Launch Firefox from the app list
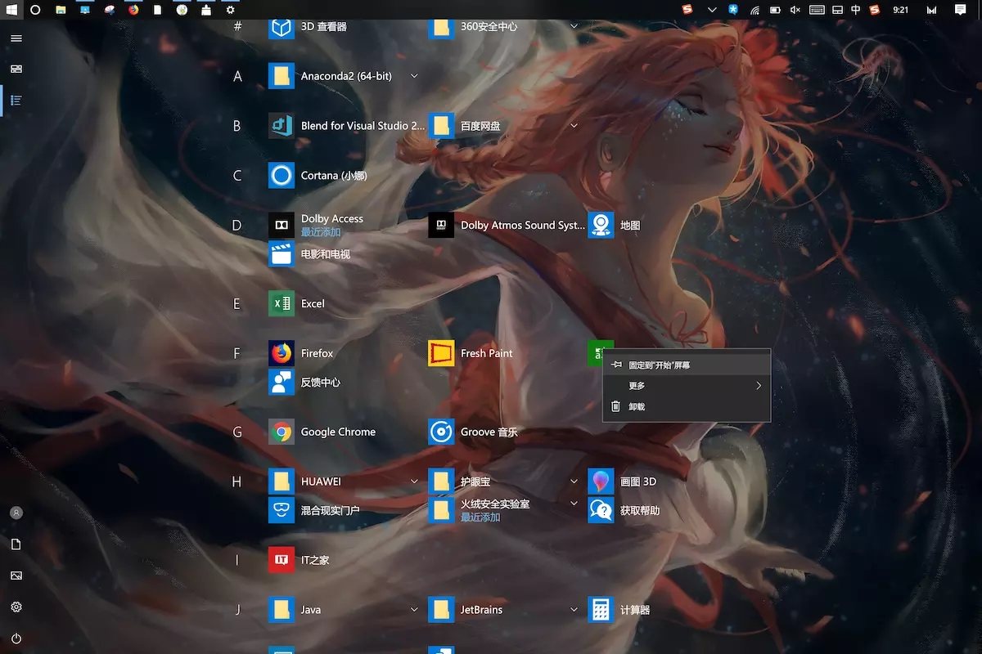The width and height of the screenshot is (982, 654). pyautogui.click(x=301, y=353)
